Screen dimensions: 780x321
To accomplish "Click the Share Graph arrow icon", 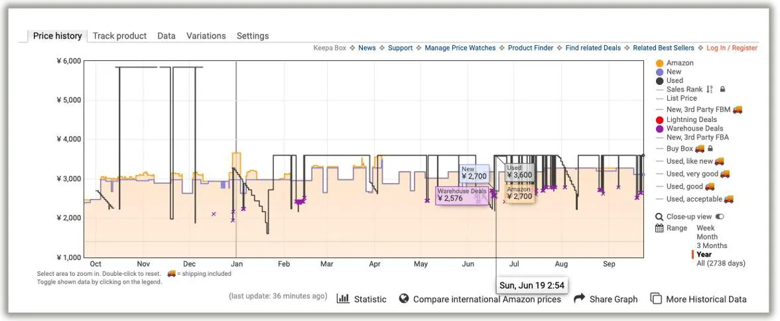I will click(579, 298).
